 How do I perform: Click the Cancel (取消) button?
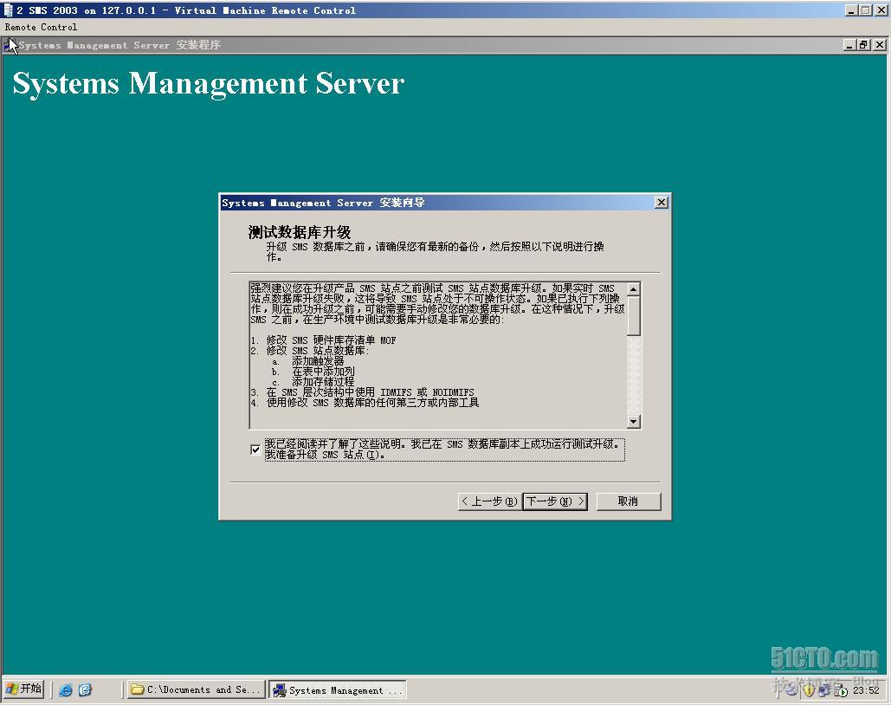[x=629, y=501]
